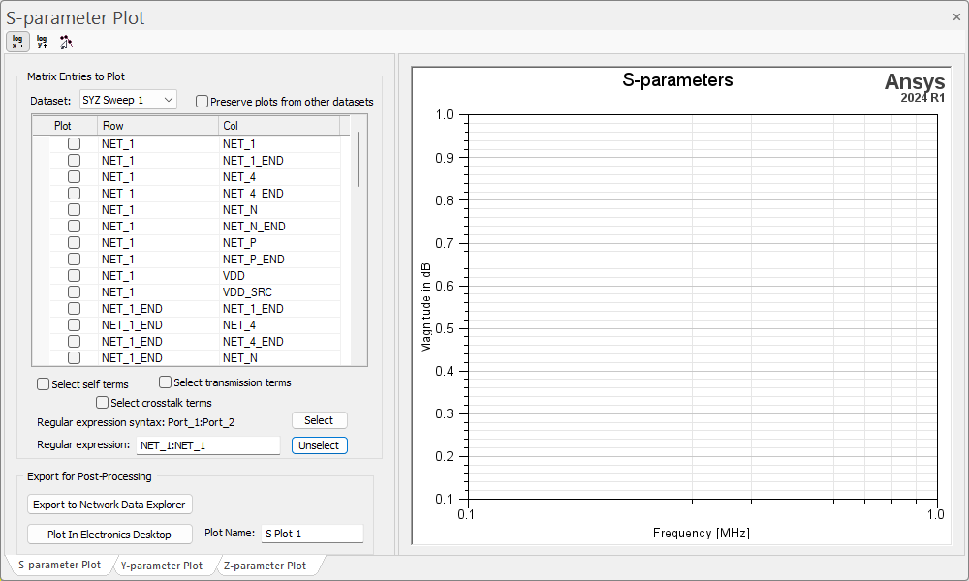Toggle logarithmic X-axis scaling icon

[x=17, y=41]
